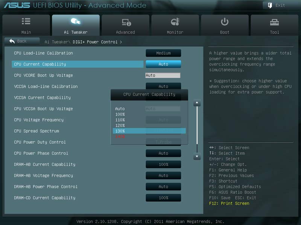
Task: Click the F6: ASUS Ratio Boost hint
Action: click(233, 192)
